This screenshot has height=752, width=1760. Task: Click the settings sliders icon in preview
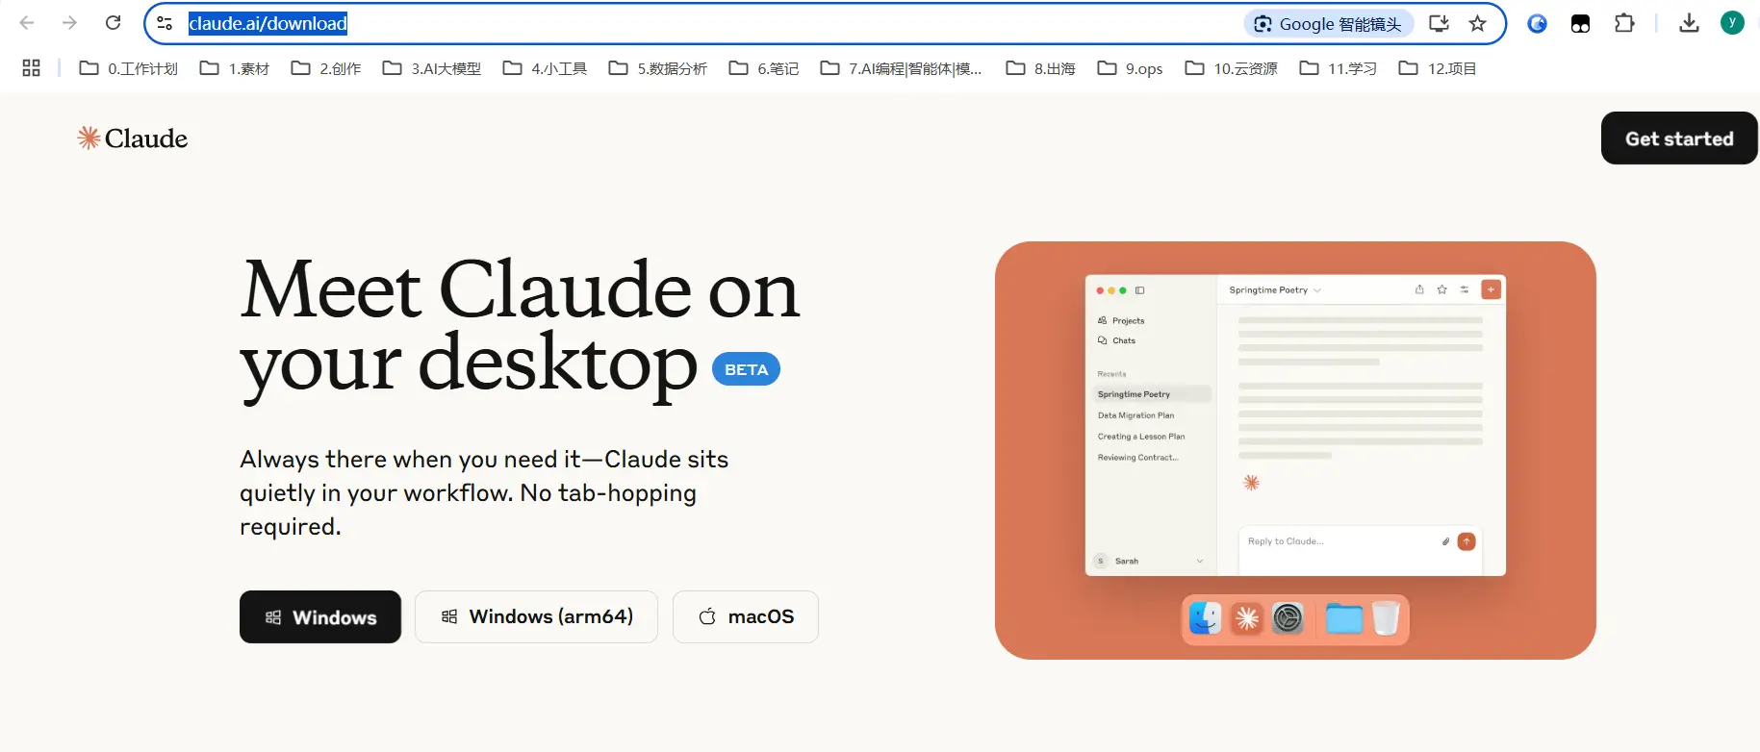(x=1465, y=289)
